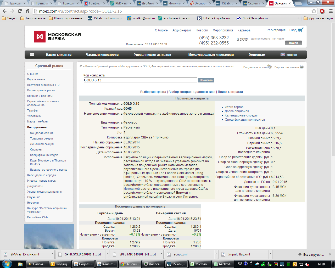
Task: Open Международным инвесторам navigation menu
Action: click(x=211, y=55)
